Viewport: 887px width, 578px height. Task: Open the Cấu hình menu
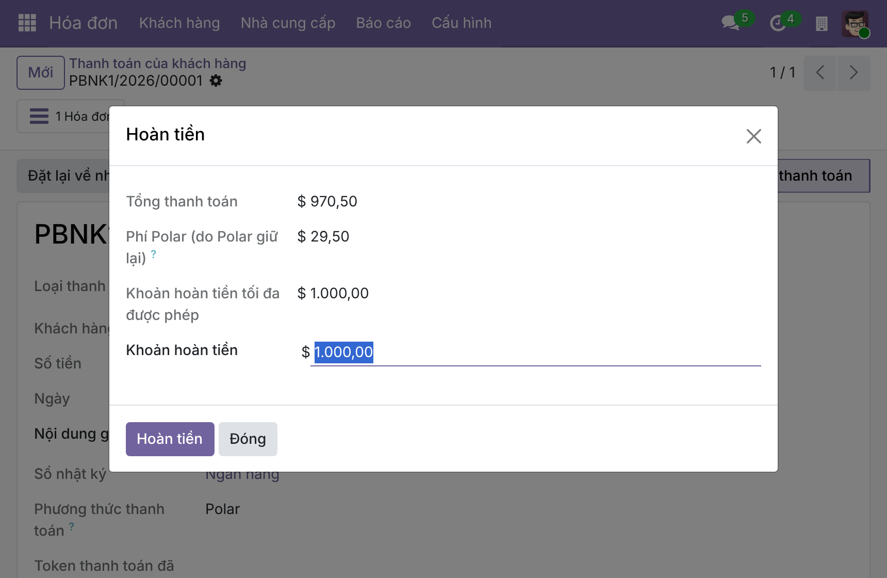click(x=462, y=23)
